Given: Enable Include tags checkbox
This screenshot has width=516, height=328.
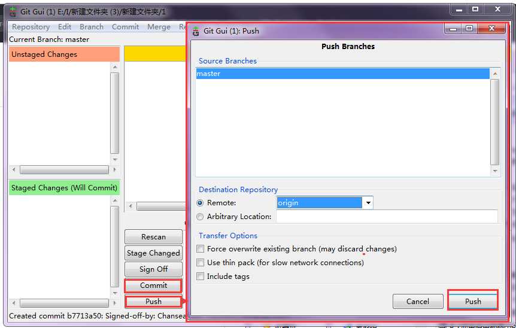Looking at the screenshot, I should click(200, 277).
